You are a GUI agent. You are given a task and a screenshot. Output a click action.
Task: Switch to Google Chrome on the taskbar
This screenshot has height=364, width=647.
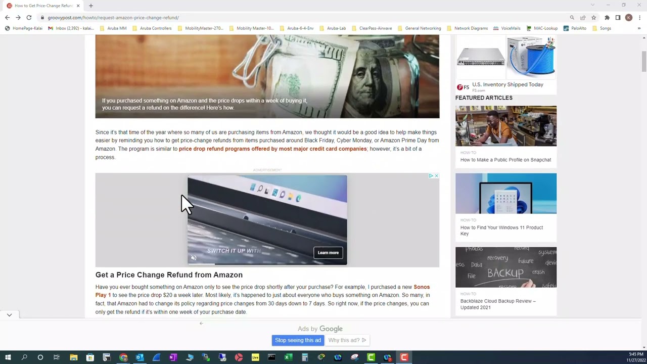tap(123, 358)
